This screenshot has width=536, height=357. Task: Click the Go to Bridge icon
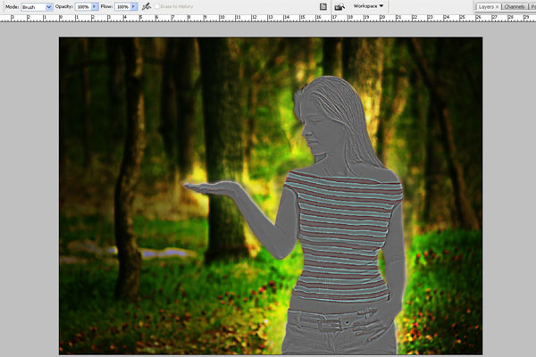coord(339,6)
